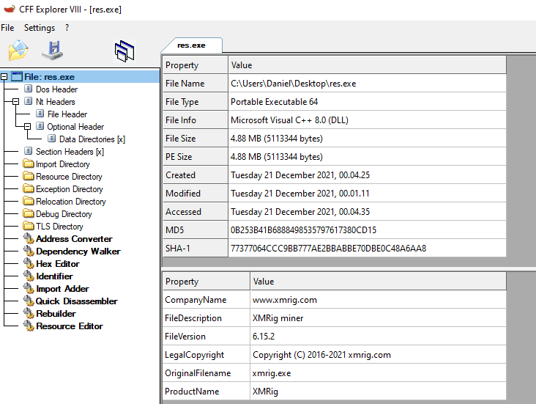Click the upper table Value column header
This screenshot has height=404, width=536.
click(368, 65)
